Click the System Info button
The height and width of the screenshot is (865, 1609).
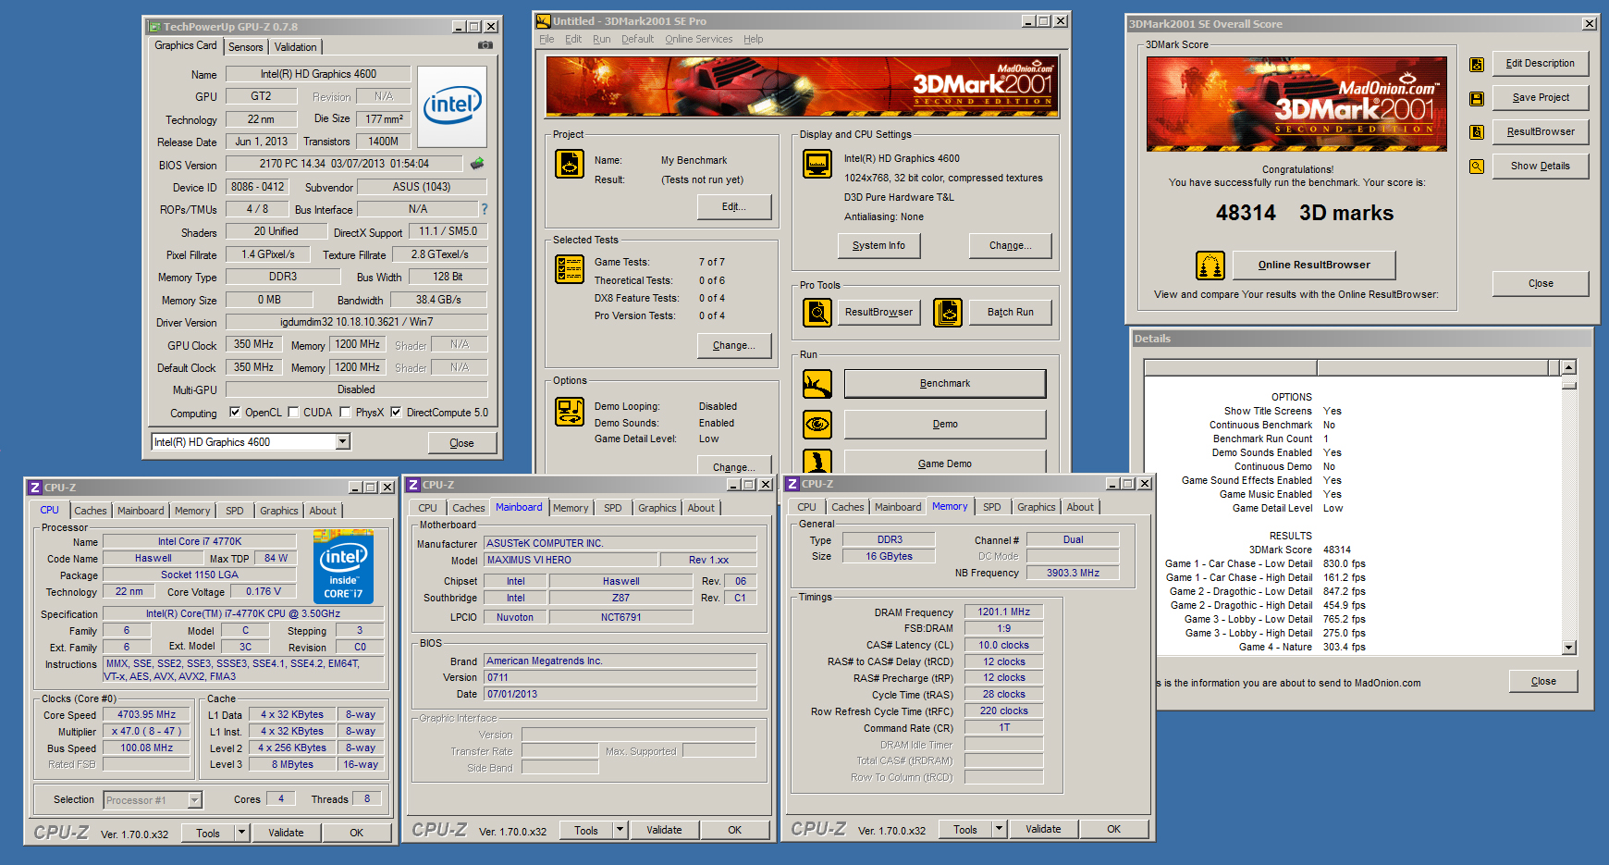(x=879, y=245)
